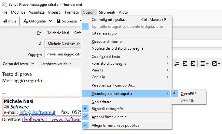Toggle Ricevuta di ritorno option
The width and height of the screenshot is (222, 134).
127,41
